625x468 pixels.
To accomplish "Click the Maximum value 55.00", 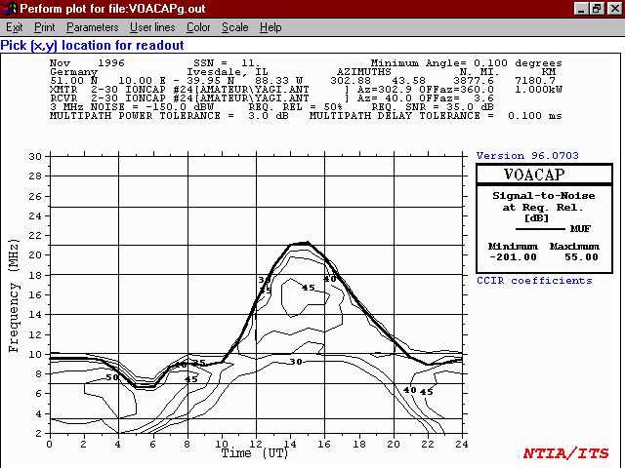I will pyautogui.click(x=581, y=257).
